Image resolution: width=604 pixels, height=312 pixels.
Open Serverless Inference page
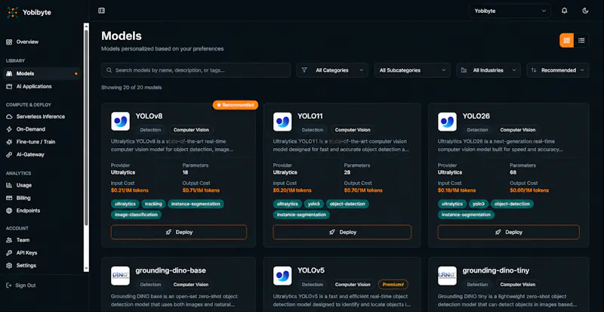(41, 116)
